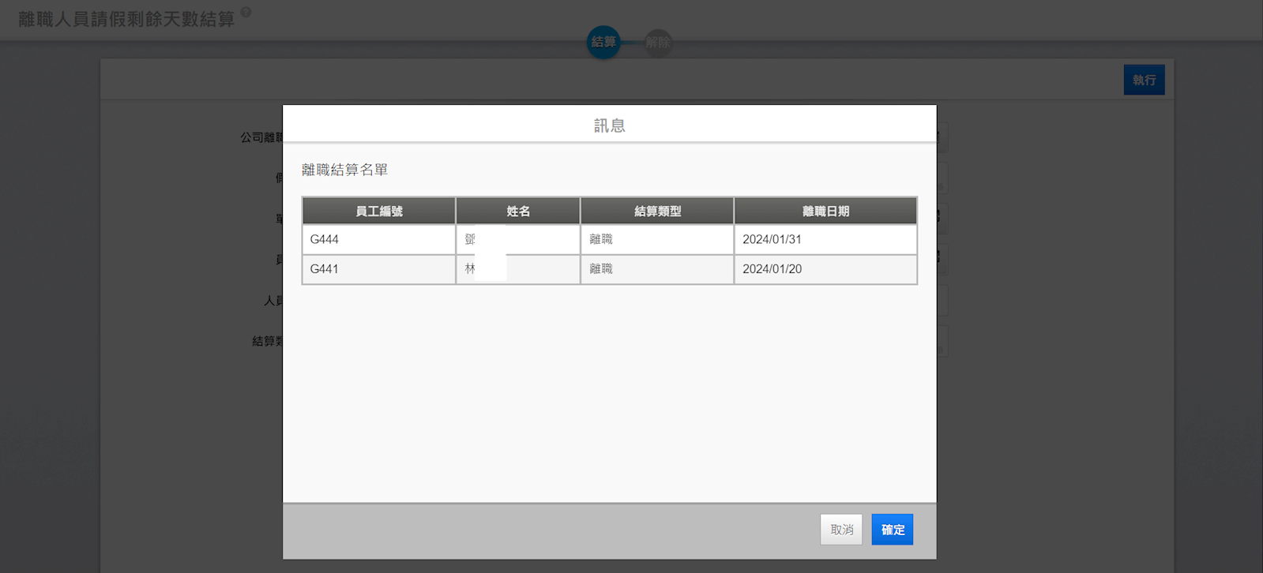Select the employee number cell G441
Image resolution: width=1263 pixels, height=573 pixels.
click(x=378, y=269)
